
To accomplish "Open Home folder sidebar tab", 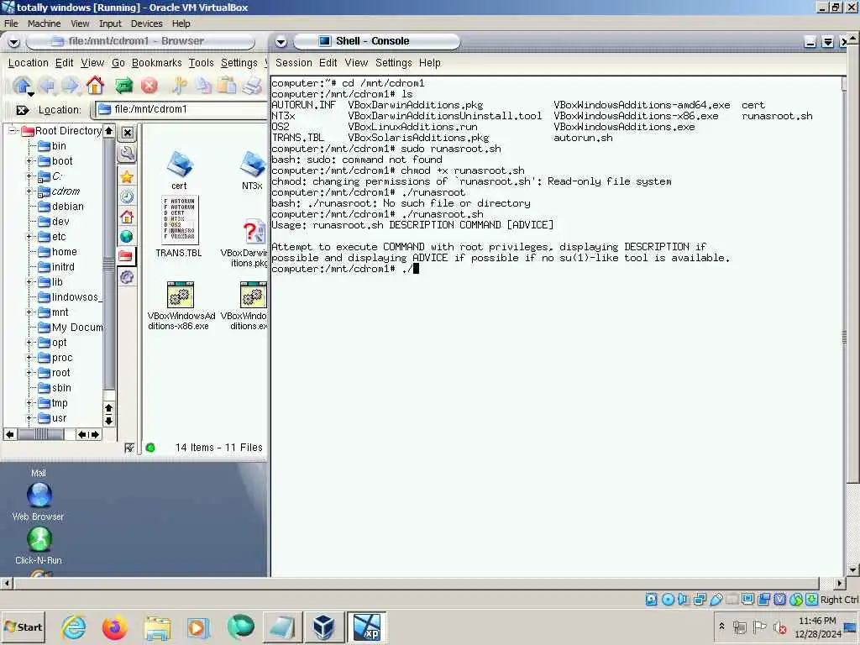I will pyautogui.click(x=128, y=216).
